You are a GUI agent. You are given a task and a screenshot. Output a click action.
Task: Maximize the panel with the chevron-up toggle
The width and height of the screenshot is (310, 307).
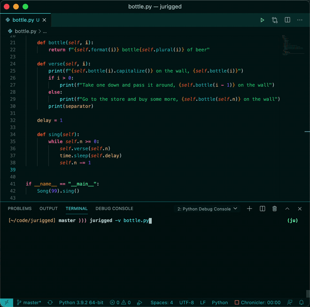[x=287, y=209]
